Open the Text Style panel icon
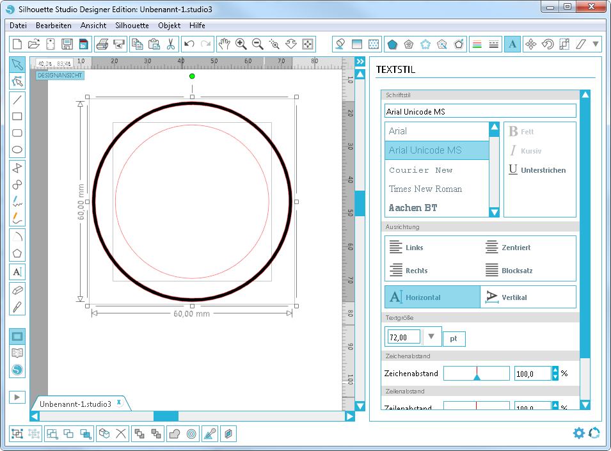611x451 pixels. pos(512,44)
